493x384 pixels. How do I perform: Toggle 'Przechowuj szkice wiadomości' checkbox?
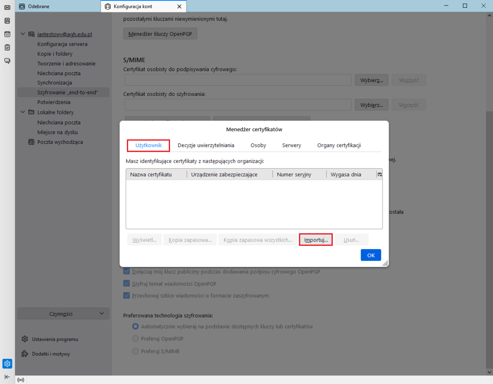(x=127, y=295)
